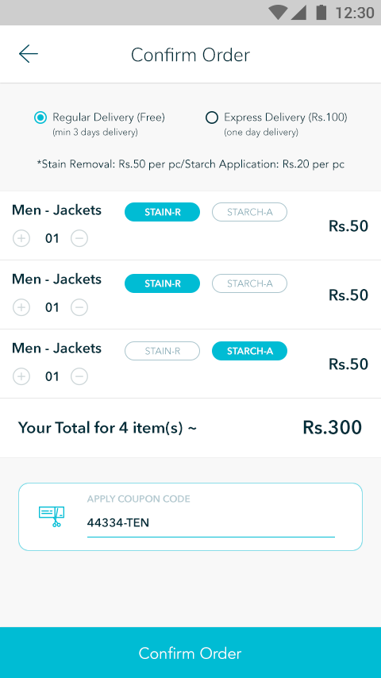Decrease quantity of first Men - Jackets item
Screen dimensions: 381x678
[x=79, y=238]
